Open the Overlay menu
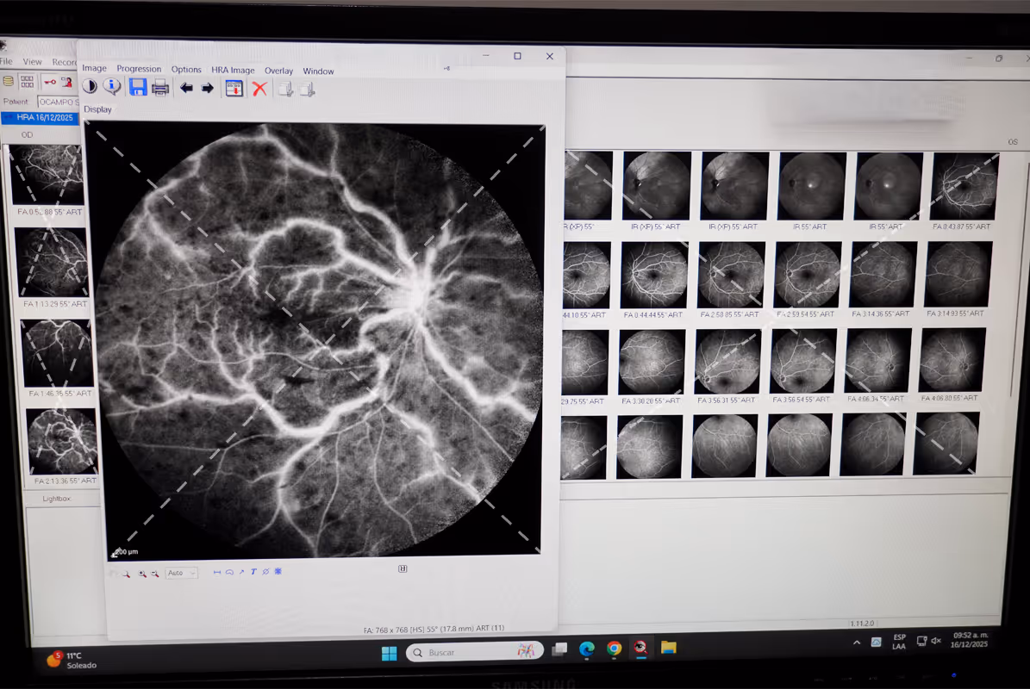The image size is (1030, 689). [x=278, y=71]
